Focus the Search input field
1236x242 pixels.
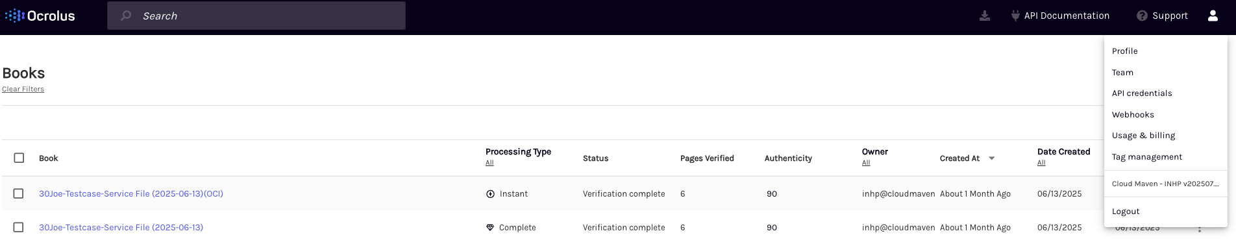[x=256, y=16]
